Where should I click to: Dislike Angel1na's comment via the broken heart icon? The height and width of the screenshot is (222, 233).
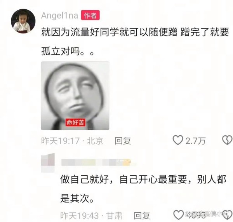pyautogui.click(x=227, y=140)
